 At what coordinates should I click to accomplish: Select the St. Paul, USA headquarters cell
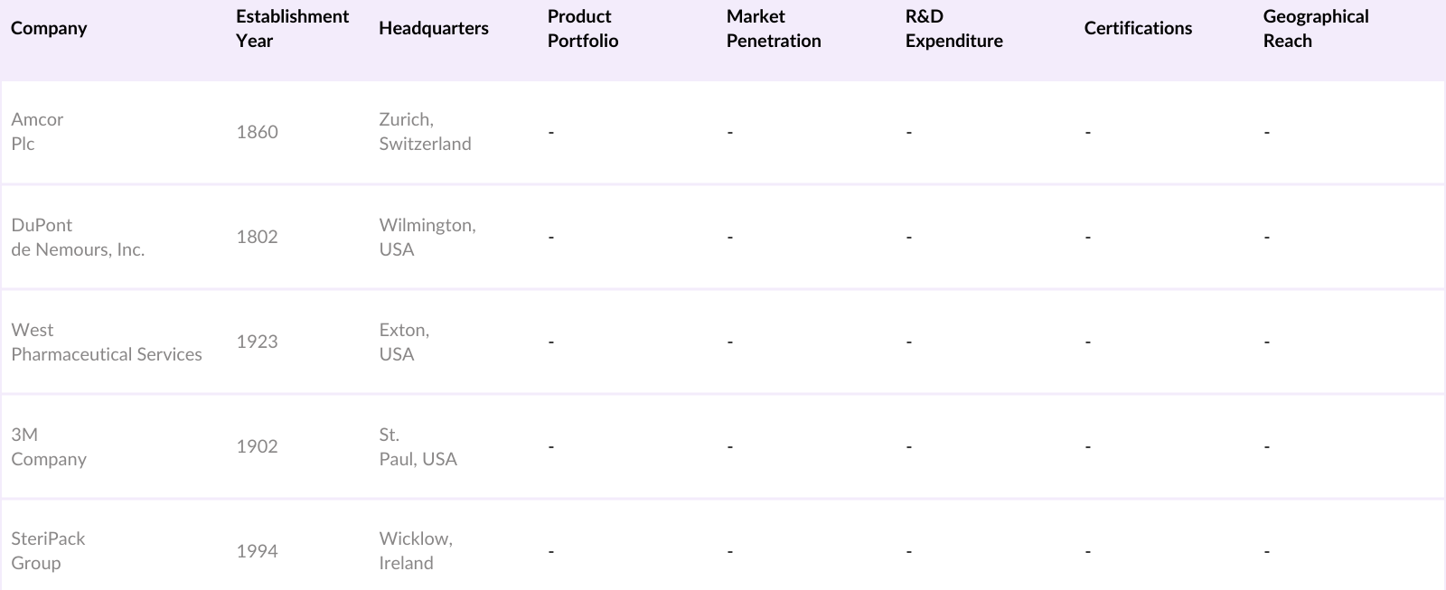pos(418,446)
